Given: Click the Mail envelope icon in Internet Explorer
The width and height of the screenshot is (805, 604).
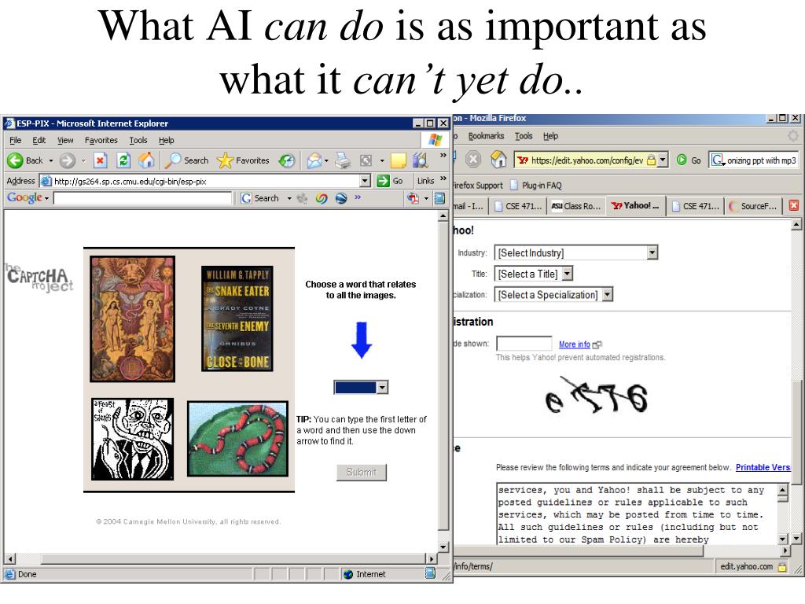Looking at the screenshot, I should click(314, 160).
